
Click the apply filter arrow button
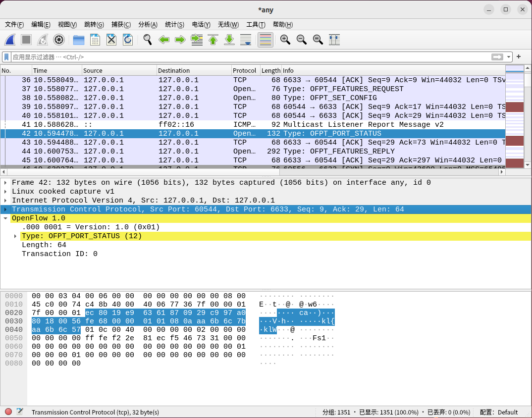point(497,57)
